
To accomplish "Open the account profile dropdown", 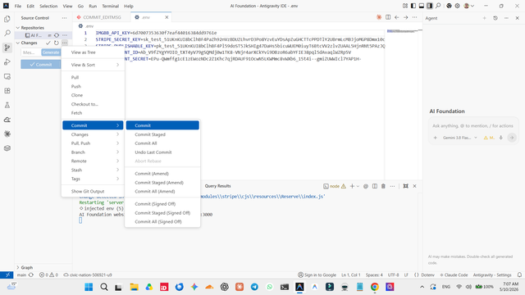I will coord(468,6).
